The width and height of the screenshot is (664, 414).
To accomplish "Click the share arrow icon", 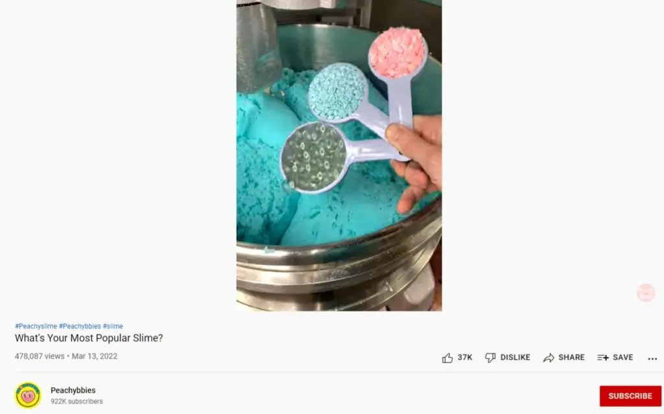I will 549,358.
